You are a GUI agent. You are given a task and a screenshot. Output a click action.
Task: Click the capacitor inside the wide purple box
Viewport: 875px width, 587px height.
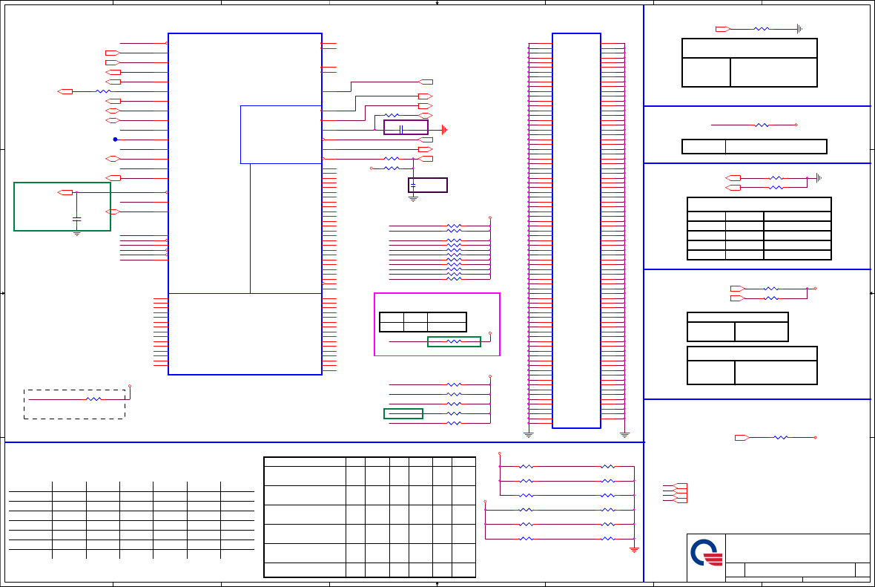tap(401, 130)
